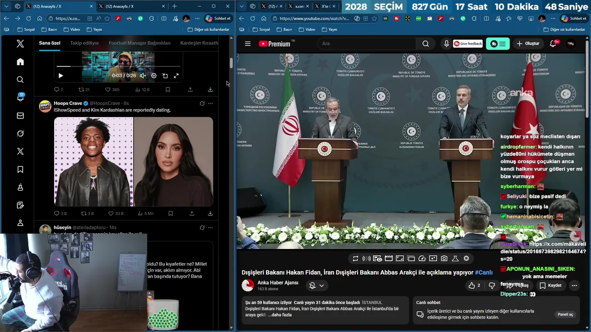Click the #Canlı hashtag in title
The width and height of the screenshot is (591, 332).
(x=483, y=273)
